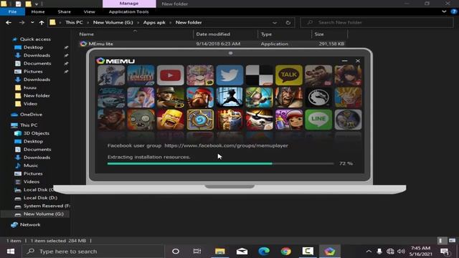Open the Music folder
The height and width of the screenshot is (258, 459).
point(31,166)
